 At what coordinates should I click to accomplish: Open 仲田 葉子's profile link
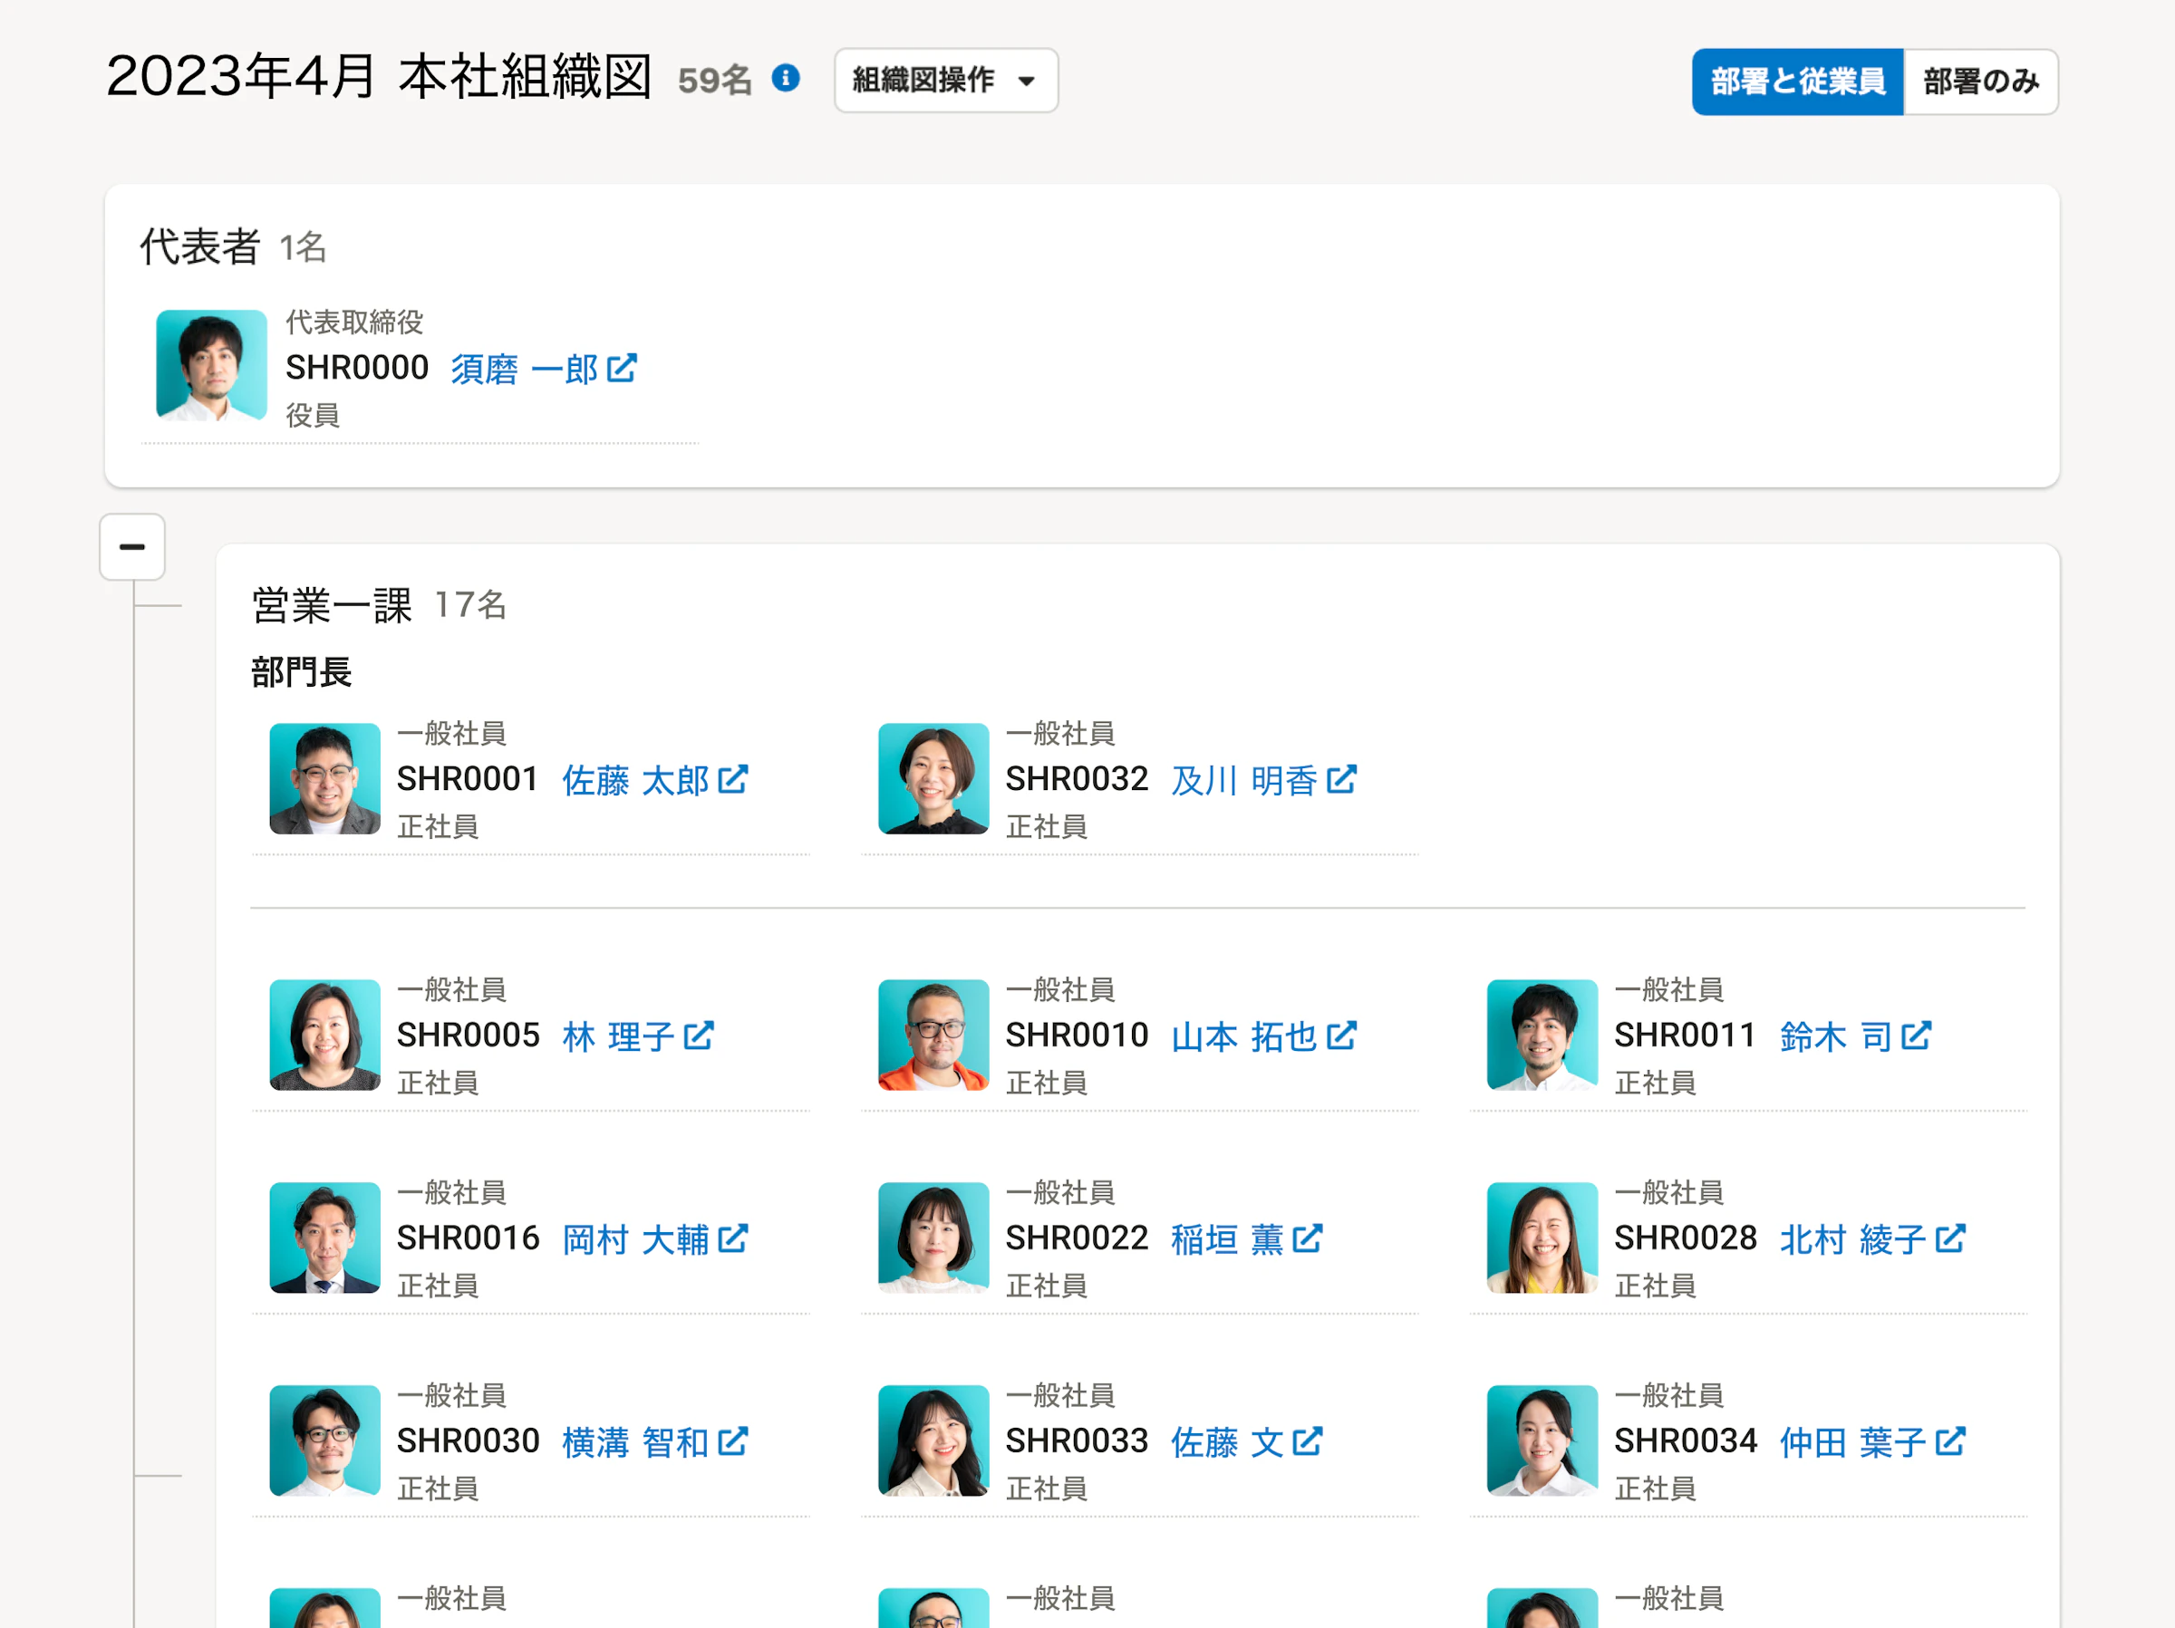coord(1852,1442)
